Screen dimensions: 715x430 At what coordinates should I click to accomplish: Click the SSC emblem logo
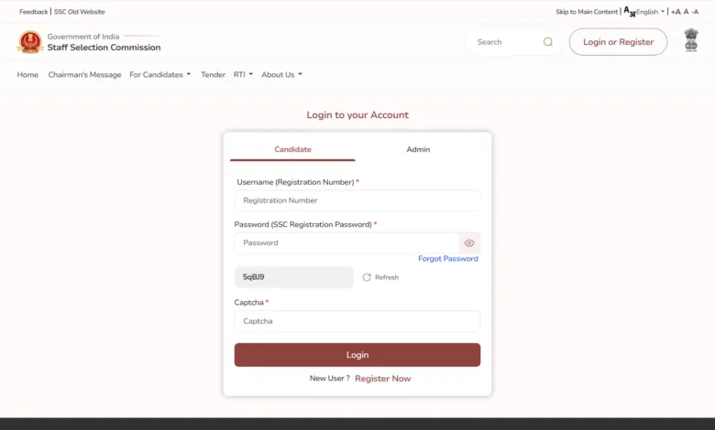[30, 42]
